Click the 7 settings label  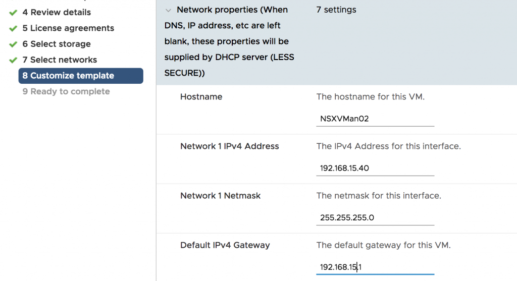point(336,10)
